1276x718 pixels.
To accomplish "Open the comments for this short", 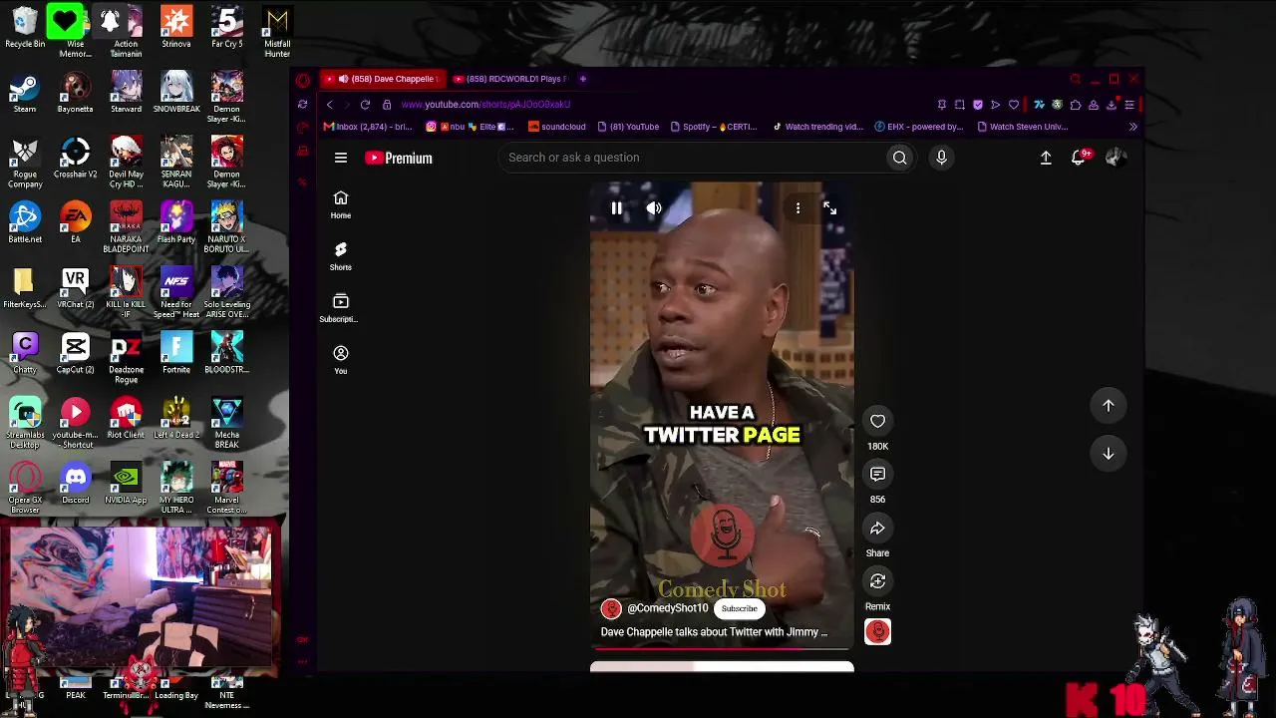I will click(877, 474).
